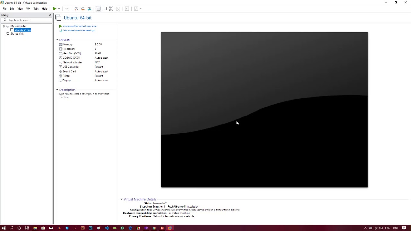Open the Tabs menu
This screenshot has width=411, height=231.
(36, 9)
